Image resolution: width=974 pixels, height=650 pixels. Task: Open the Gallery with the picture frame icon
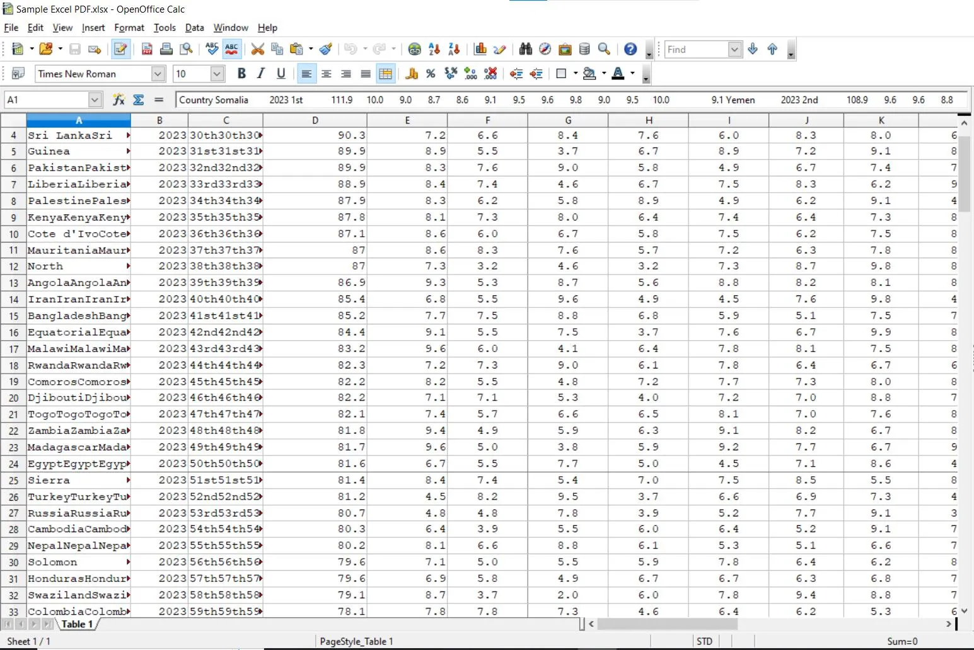coord(565,48)
